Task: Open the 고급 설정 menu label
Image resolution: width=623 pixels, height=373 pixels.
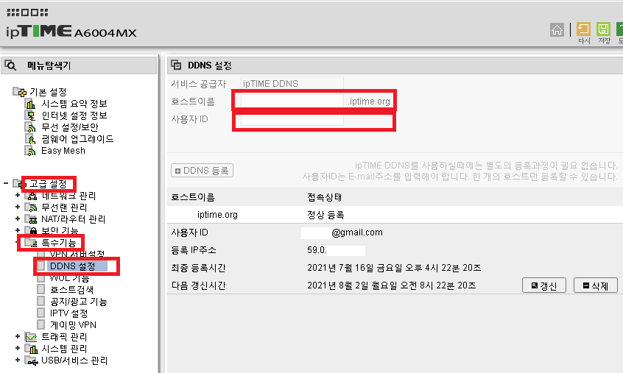Action: point(48,184)
